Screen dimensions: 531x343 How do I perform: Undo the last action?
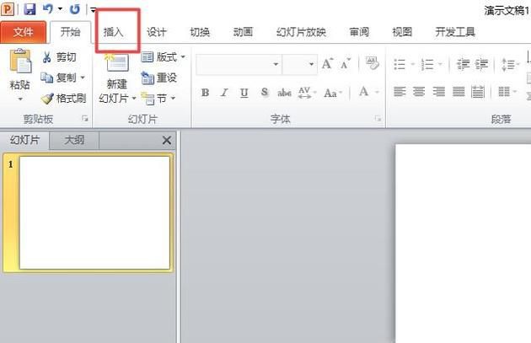48,8
